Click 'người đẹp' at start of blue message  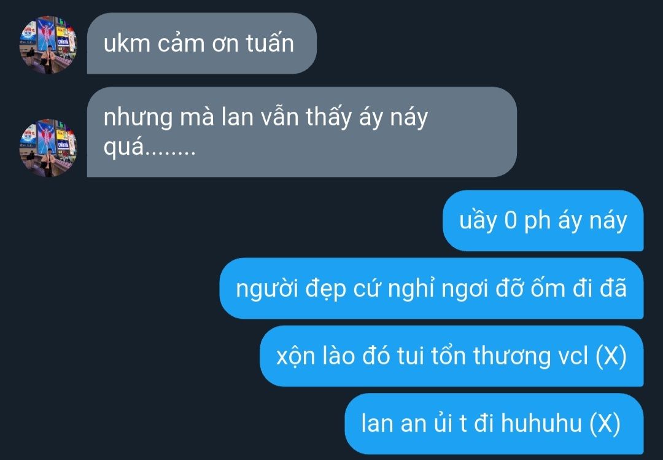(291, 289)
